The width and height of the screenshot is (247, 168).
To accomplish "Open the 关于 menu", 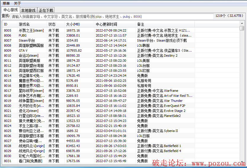I will click(17, 3).
